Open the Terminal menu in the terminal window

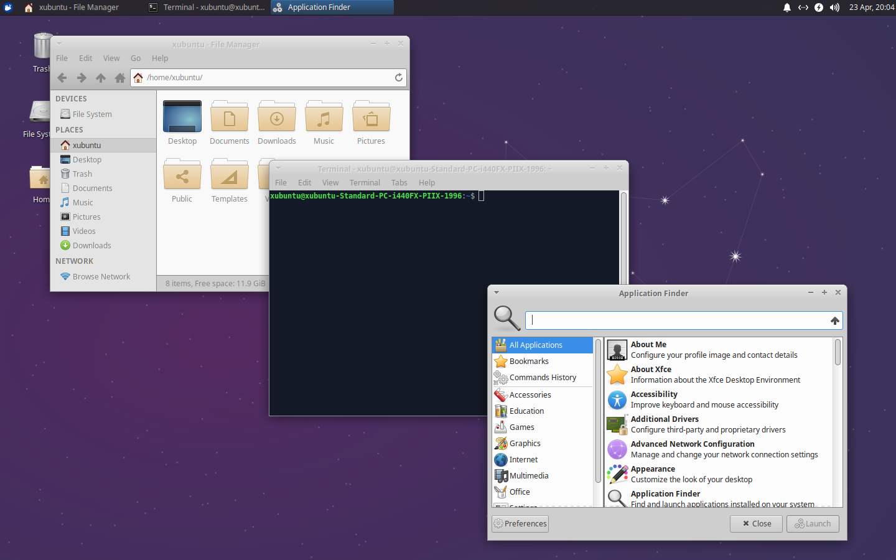pyautogui.click(x=365, y=182)
